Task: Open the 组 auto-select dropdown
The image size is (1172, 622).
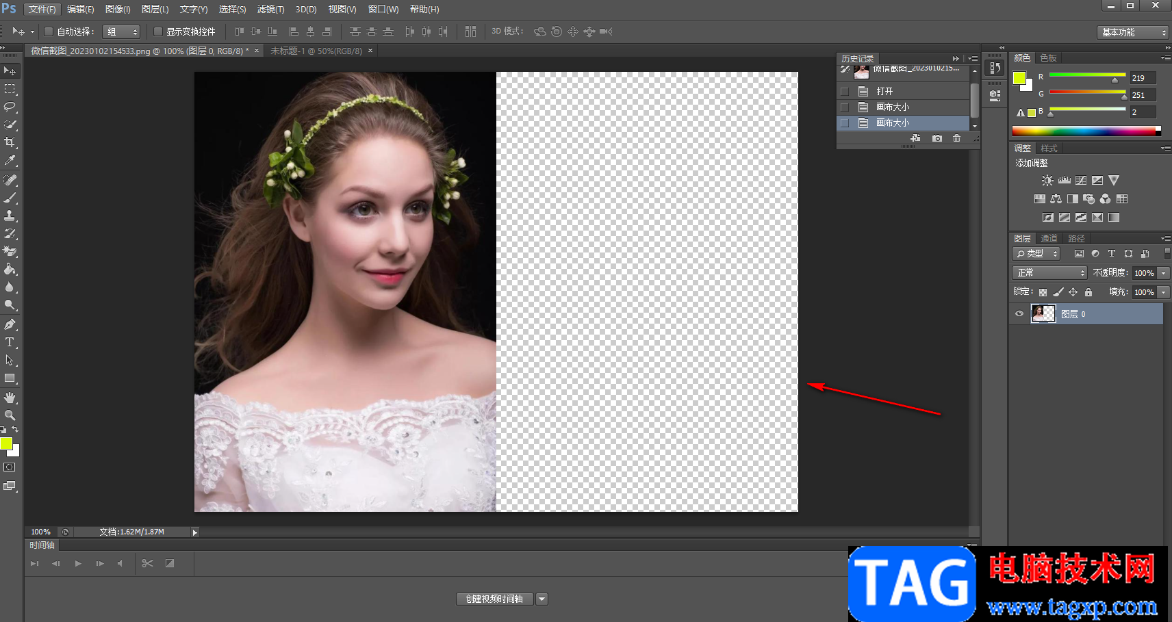Action: pyautogui.click(x=121, y=31)
